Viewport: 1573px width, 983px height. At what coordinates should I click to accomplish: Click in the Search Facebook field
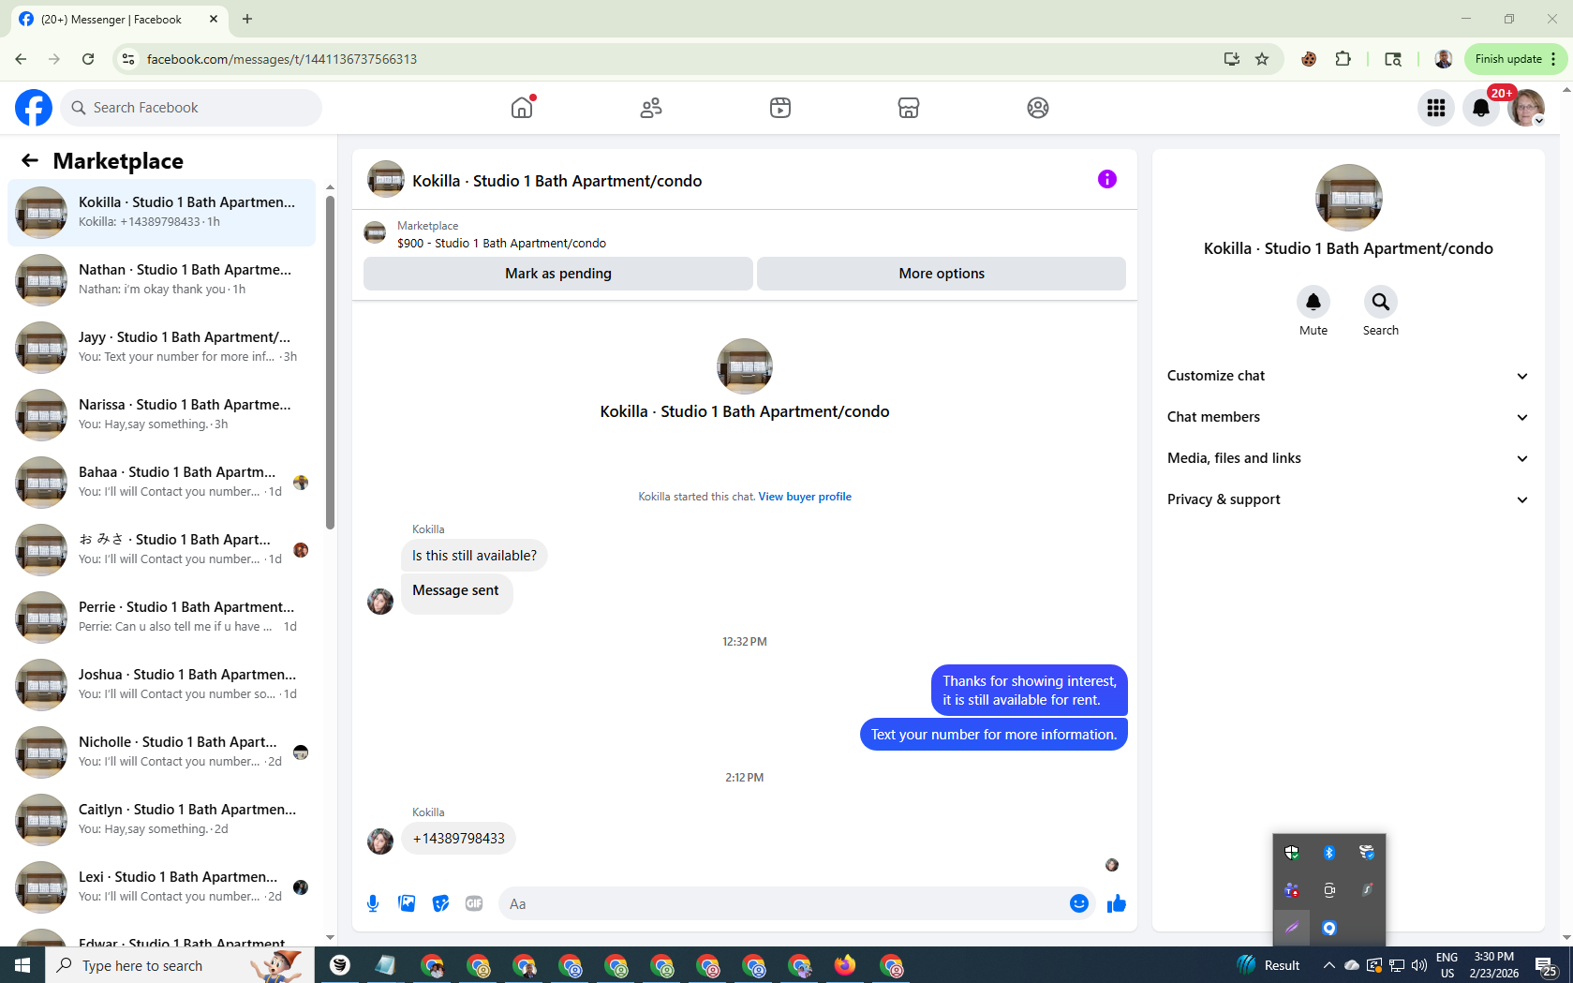(x=191, y=108)
